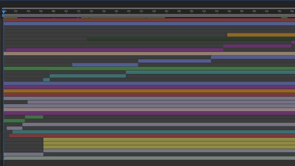Click the 38s label on the time ruler
This screenshot has height=166, width=295.
pos(242,11)
